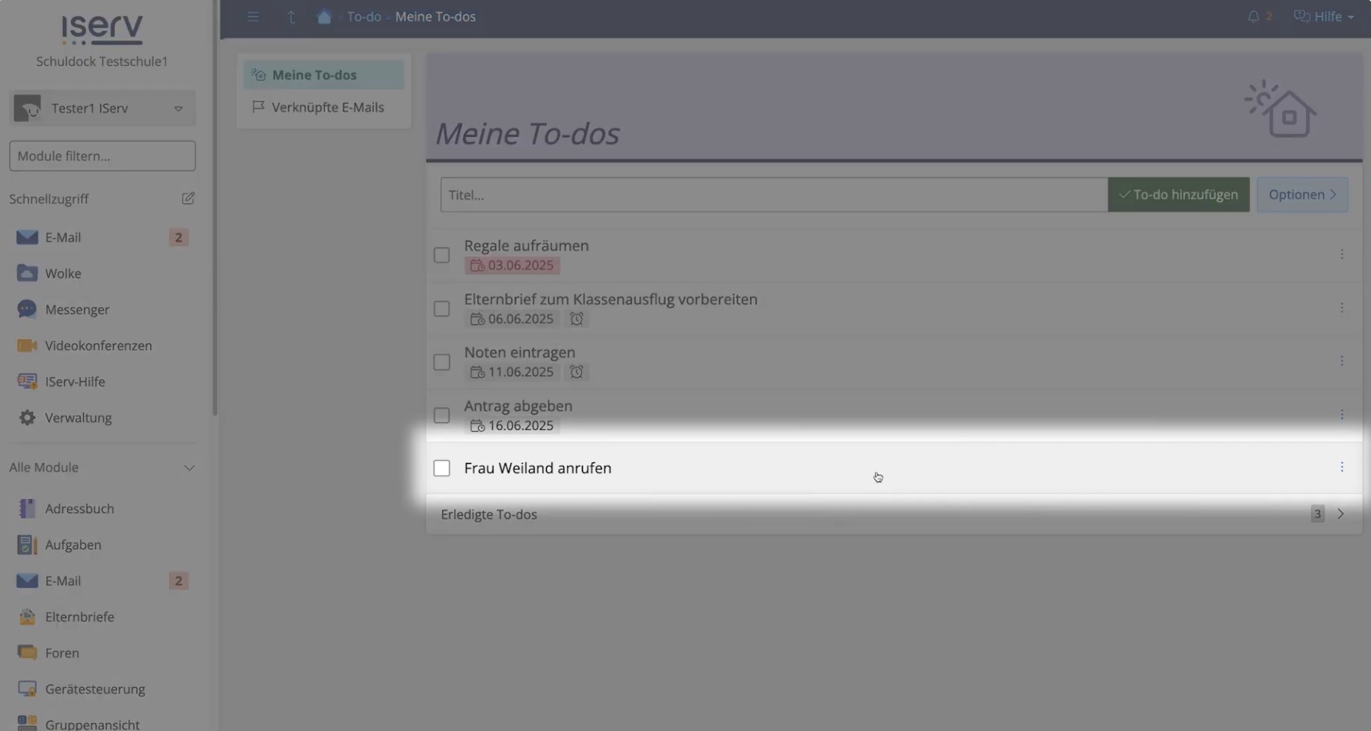Open the kebab menu for Regale aufräumen
1371x731 pixels.
point(1342,254)
